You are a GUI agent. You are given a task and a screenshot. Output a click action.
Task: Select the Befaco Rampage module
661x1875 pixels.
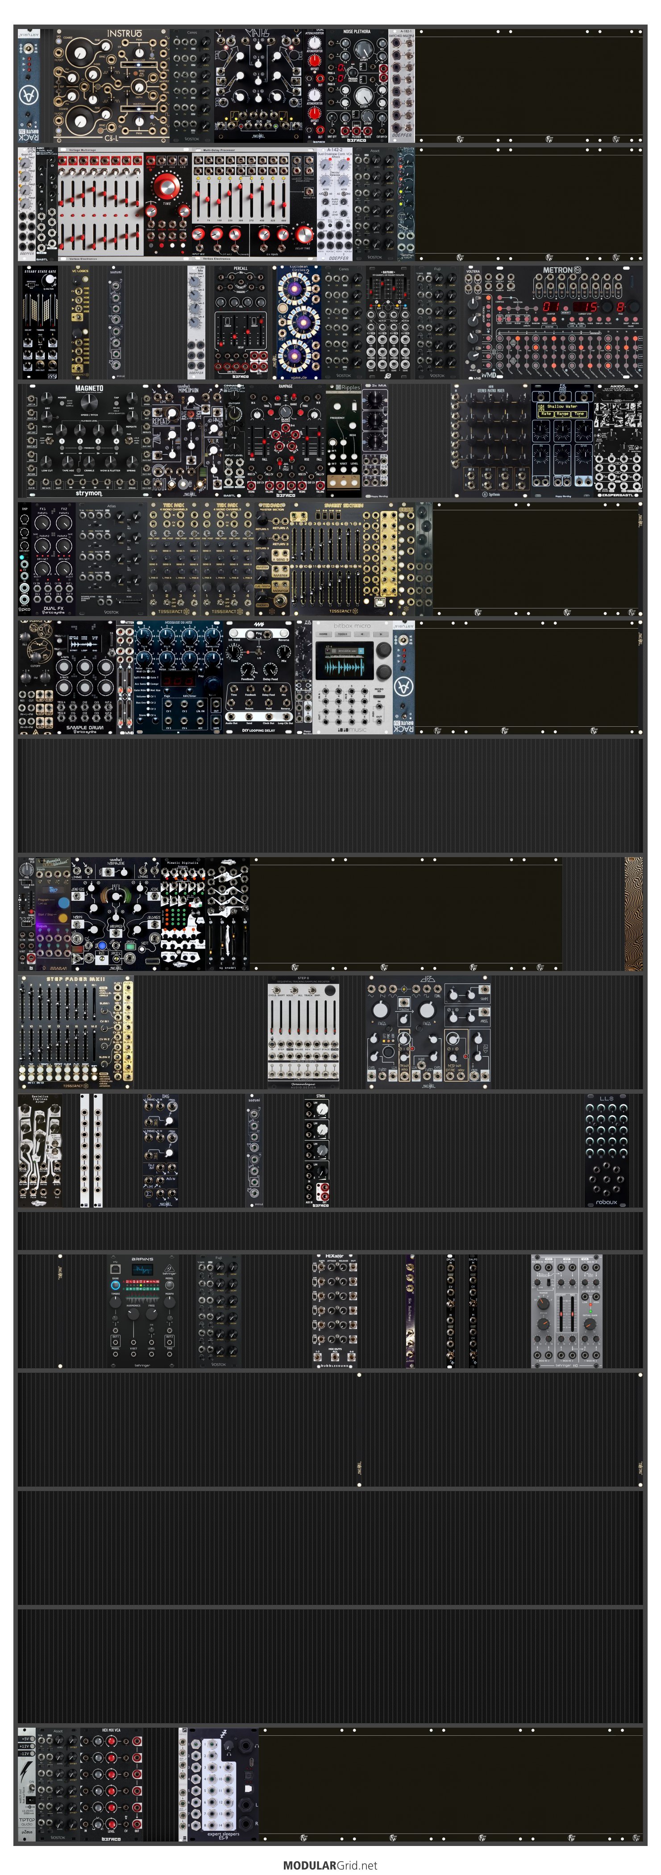pos(285,441)
